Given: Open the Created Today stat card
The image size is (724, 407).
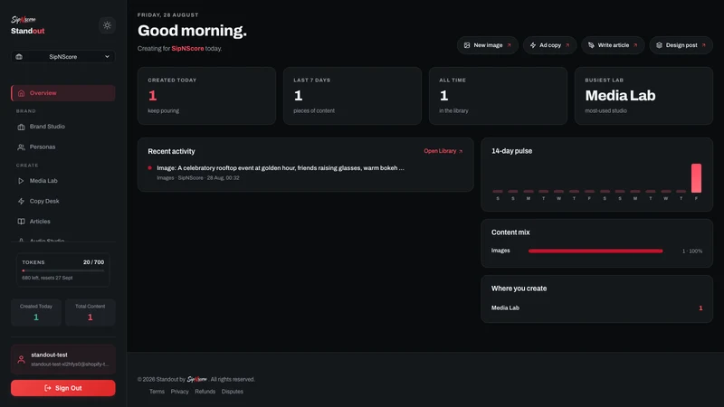Looking at the screenshot, I should click(x=206, y=96).
